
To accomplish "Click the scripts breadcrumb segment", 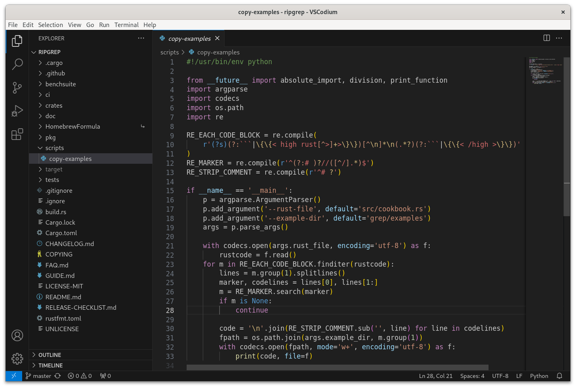I will 169,52.
